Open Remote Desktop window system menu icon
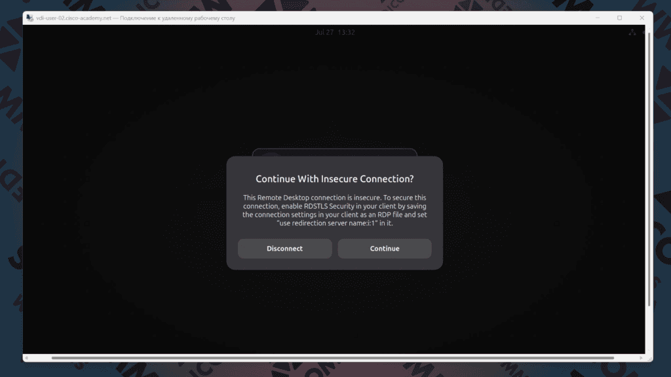Screen dimensions: 671x377 [29, 18]
